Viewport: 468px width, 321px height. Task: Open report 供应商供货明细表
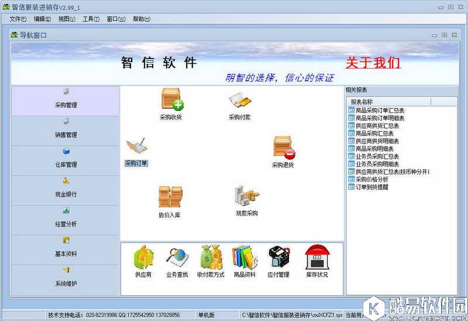tap(374, 141)
